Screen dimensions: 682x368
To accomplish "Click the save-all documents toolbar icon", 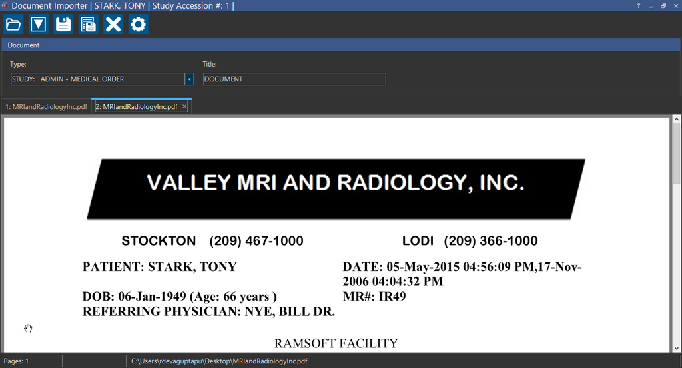I will point(88,25).
